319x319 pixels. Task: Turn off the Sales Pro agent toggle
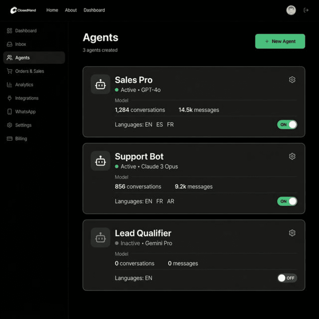point(287,125)
